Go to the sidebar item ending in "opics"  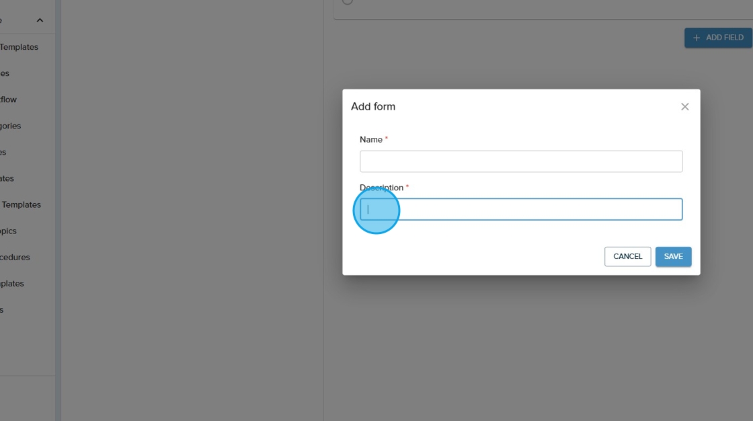pos(9,231)
